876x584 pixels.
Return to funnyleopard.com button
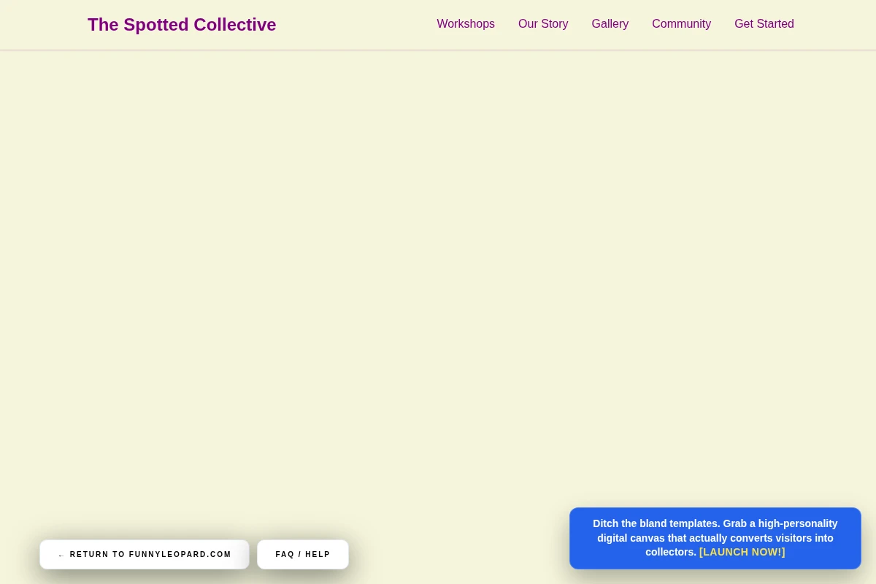(x=145, y=555)
